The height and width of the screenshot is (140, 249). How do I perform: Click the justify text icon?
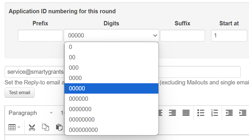tap(186, 113)
